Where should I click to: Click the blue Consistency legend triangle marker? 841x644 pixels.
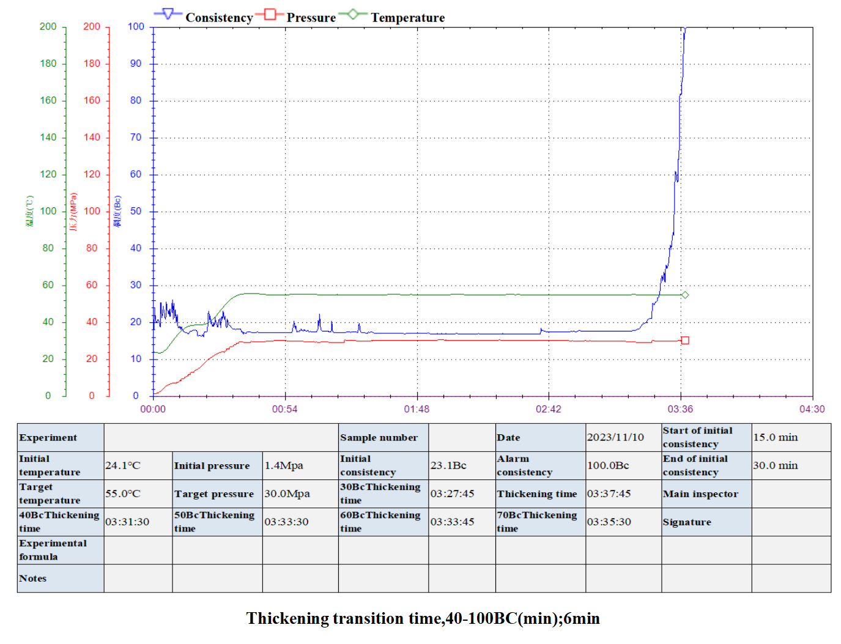(x=168, y=14)
